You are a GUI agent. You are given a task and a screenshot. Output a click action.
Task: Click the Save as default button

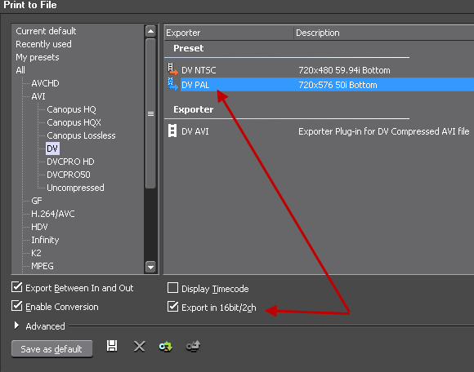(x=51, y=349)
